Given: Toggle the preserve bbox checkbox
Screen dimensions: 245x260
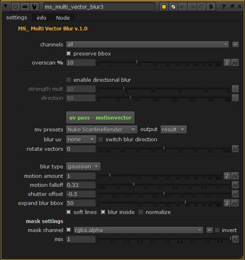Looking at the screenshot, I should coord(69,53).
